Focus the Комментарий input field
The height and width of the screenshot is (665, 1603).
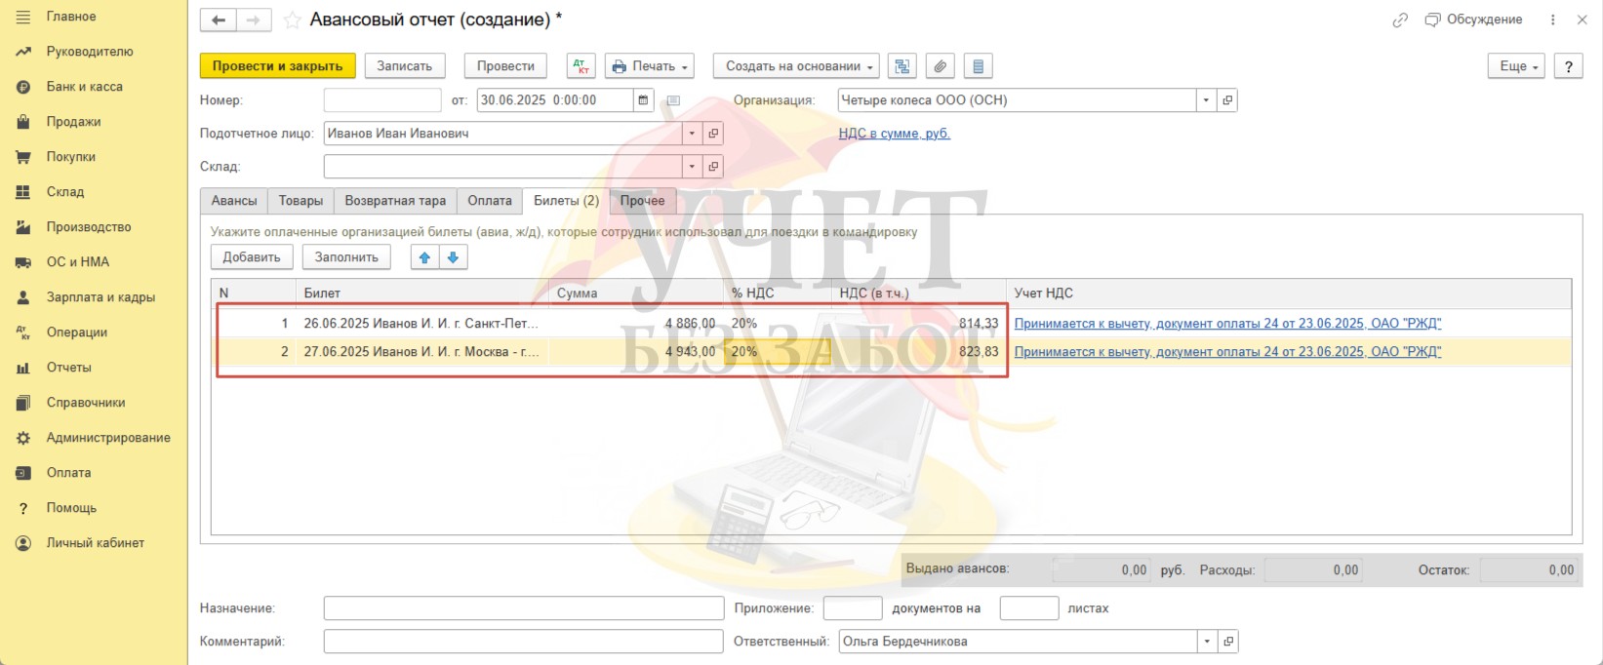click(x=524, y=642)
